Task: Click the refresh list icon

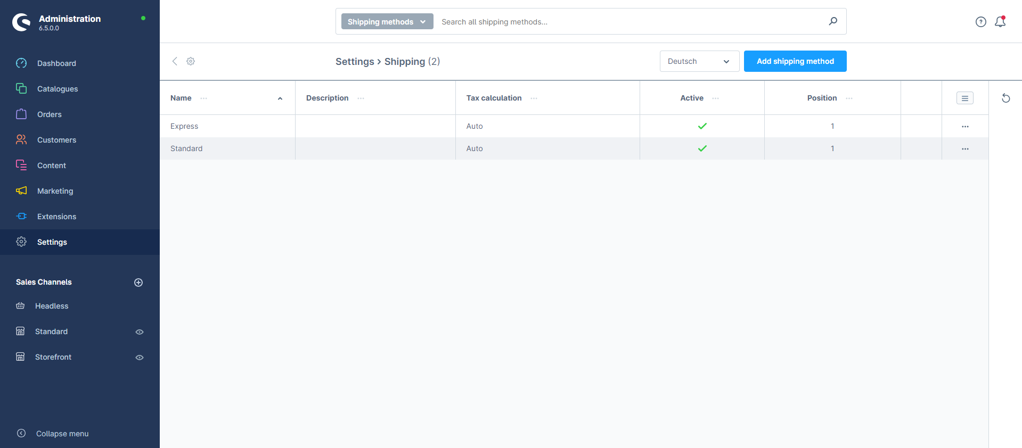Action: 1005,98
